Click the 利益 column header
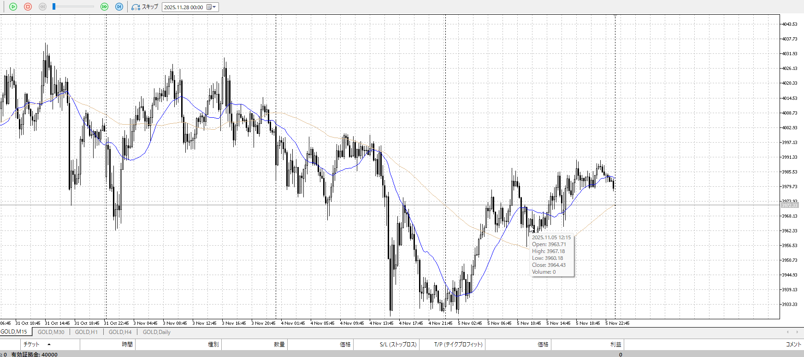The image size is (804, 357). point(615,344)
